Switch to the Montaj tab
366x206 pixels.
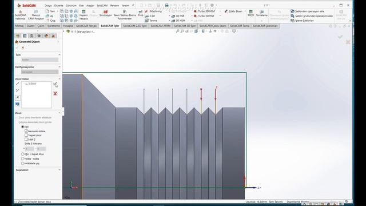coord(19,26)
